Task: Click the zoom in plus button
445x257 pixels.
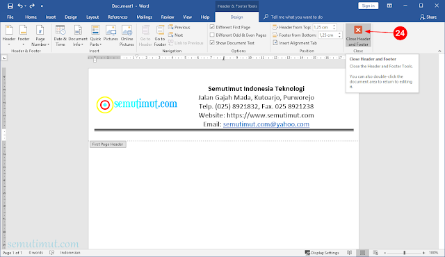Action: coord(423,253)
